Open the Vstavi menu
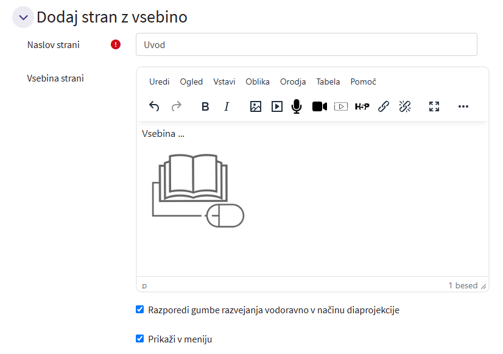Viewport: 503px width, 354px height. tap(224, 82)
